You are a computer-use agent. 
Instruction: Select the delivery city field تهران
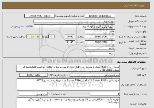(x=100, y=53)
